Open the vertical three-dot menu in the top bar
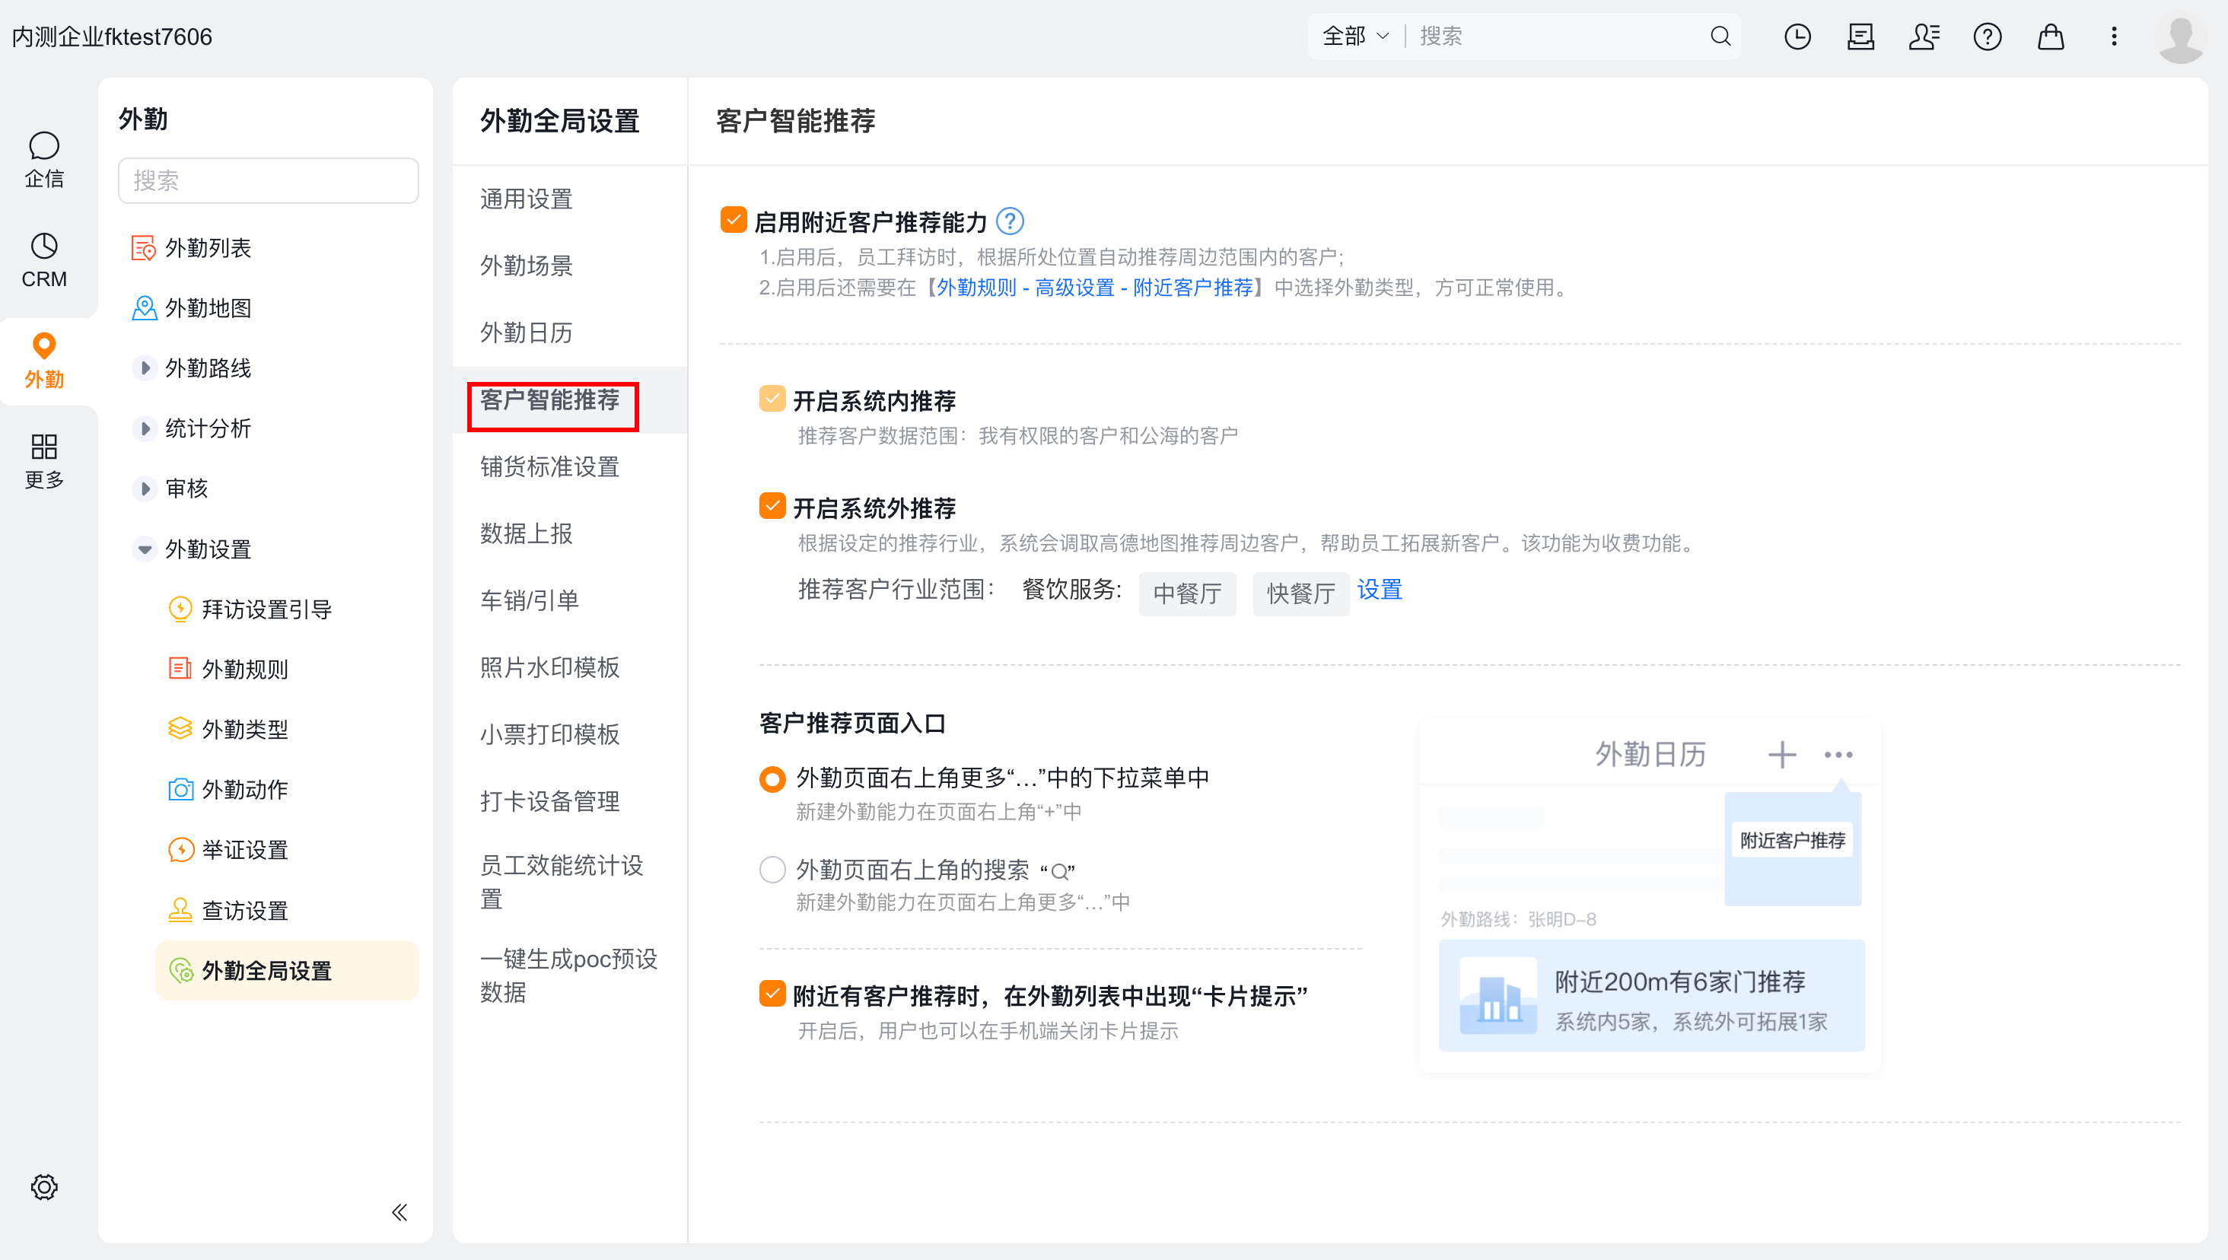The width and height of the screenshot is (2228, 1260). point(2114,37)
